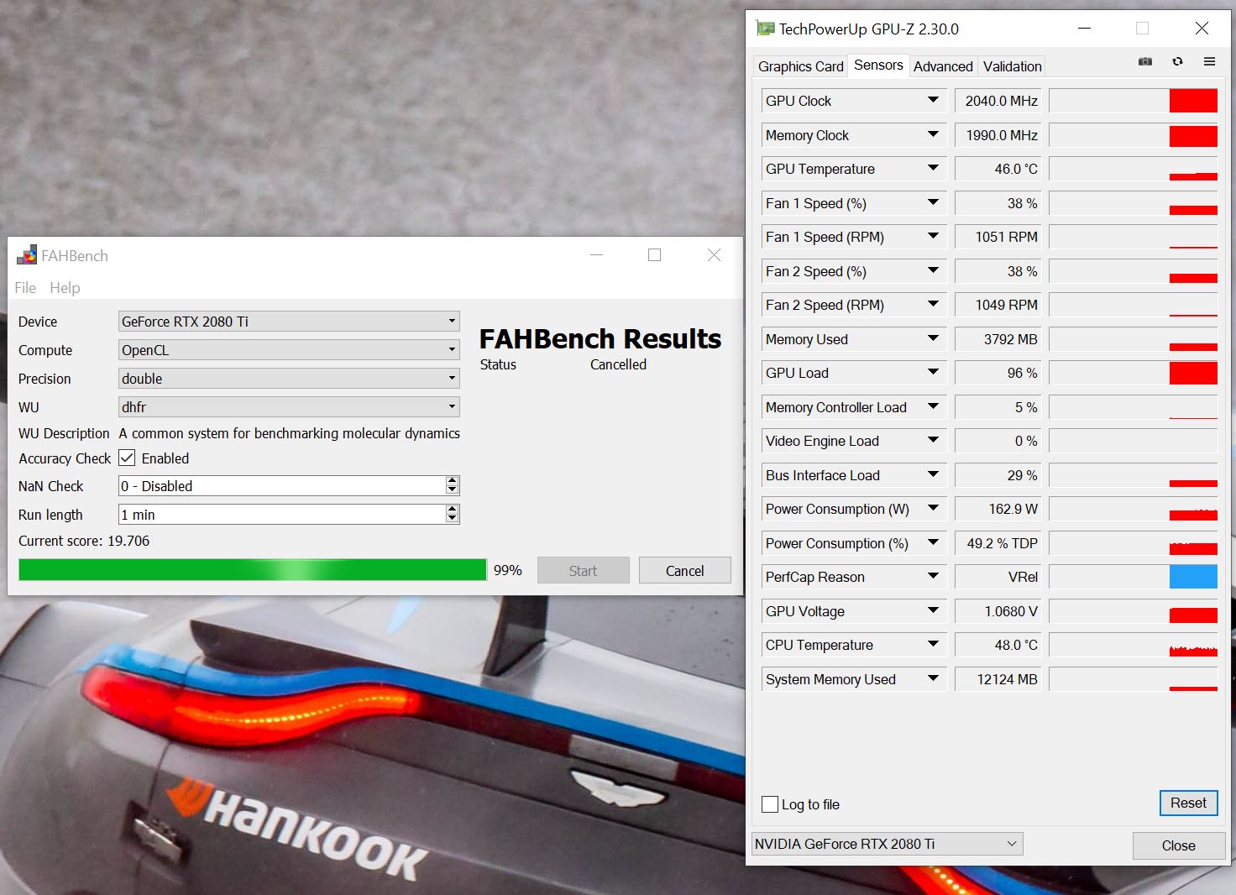Open the PerfCap Reason dropdown
Viewport: 1236px width, 895px height.
pyautogui.click(x=933, y=577)
